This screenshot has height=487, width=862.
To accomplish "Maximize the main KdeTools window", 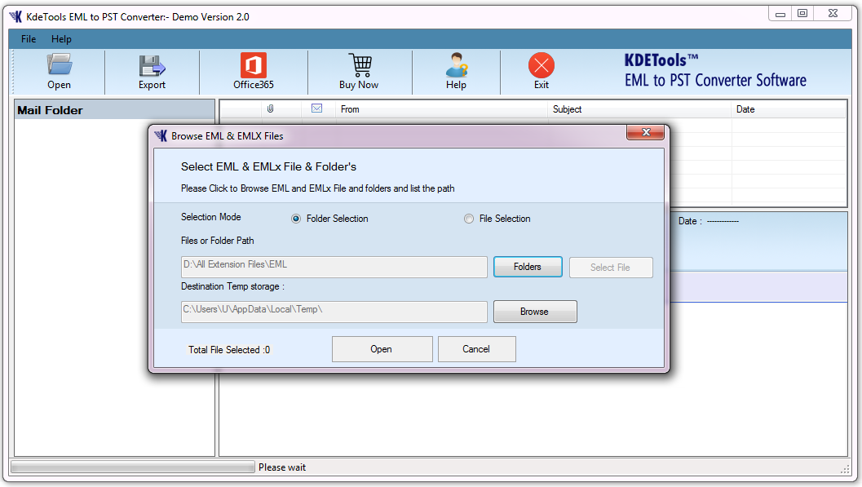I will [x=802, y=13].
